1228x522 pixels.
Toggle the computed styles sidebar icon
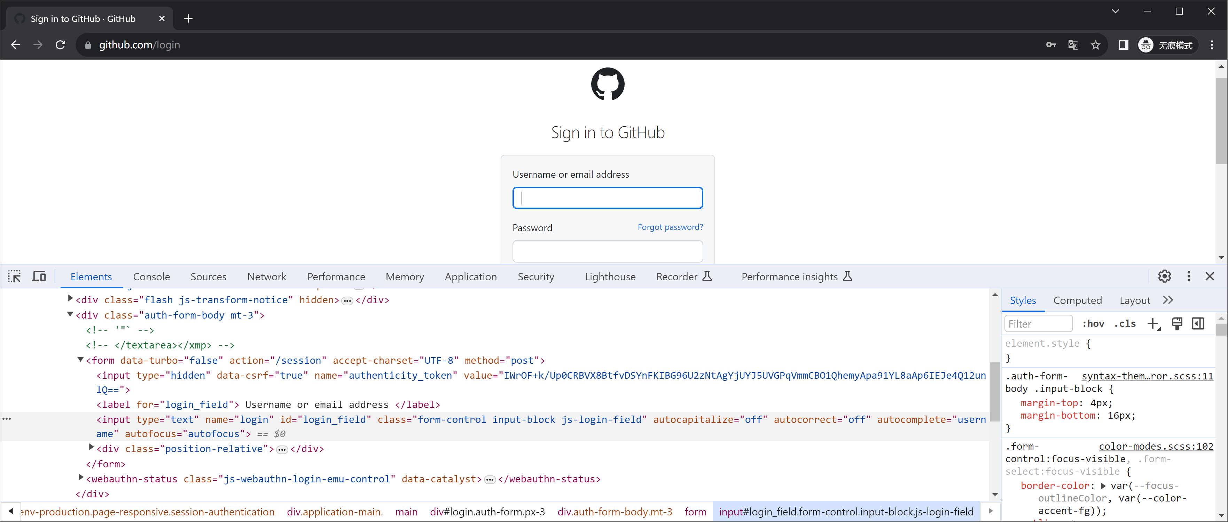[1198, 324]
